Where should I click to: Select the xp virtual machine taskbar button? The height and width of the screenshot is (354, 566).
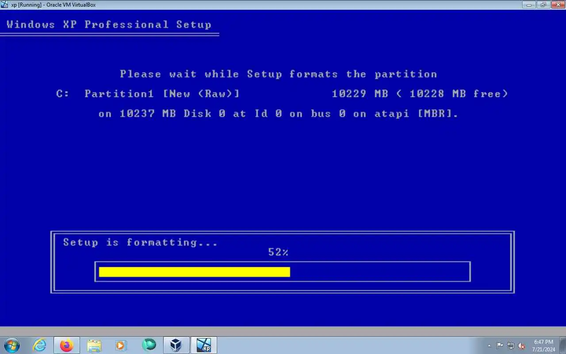click(204, 345)
